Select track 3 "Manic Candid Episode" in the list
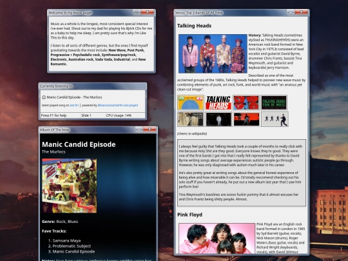Viewport: 348px width, 261px height. (x=73, y=251)
